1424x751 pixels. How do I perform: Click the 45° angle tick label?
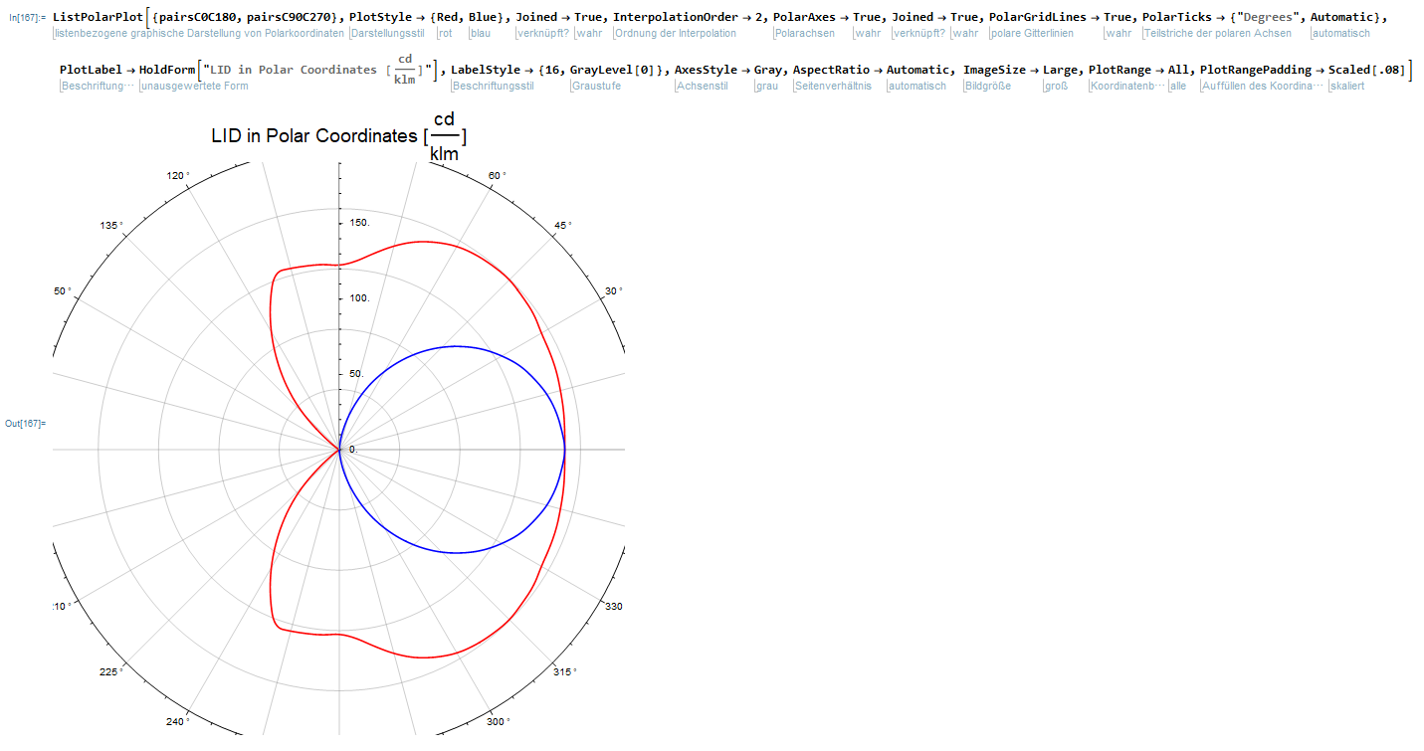pyautogui.click(x=563, y=225)
